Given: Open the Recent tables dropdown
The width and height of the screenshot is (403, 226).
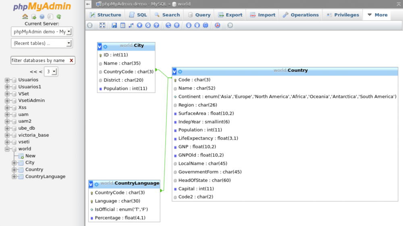Looking at the screenshot, I should click(x=42, y=43).
